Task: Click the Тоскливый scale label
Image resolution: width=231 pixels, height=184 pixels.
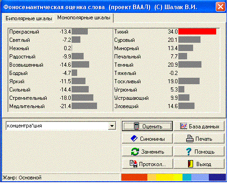Action: (128, 81)
